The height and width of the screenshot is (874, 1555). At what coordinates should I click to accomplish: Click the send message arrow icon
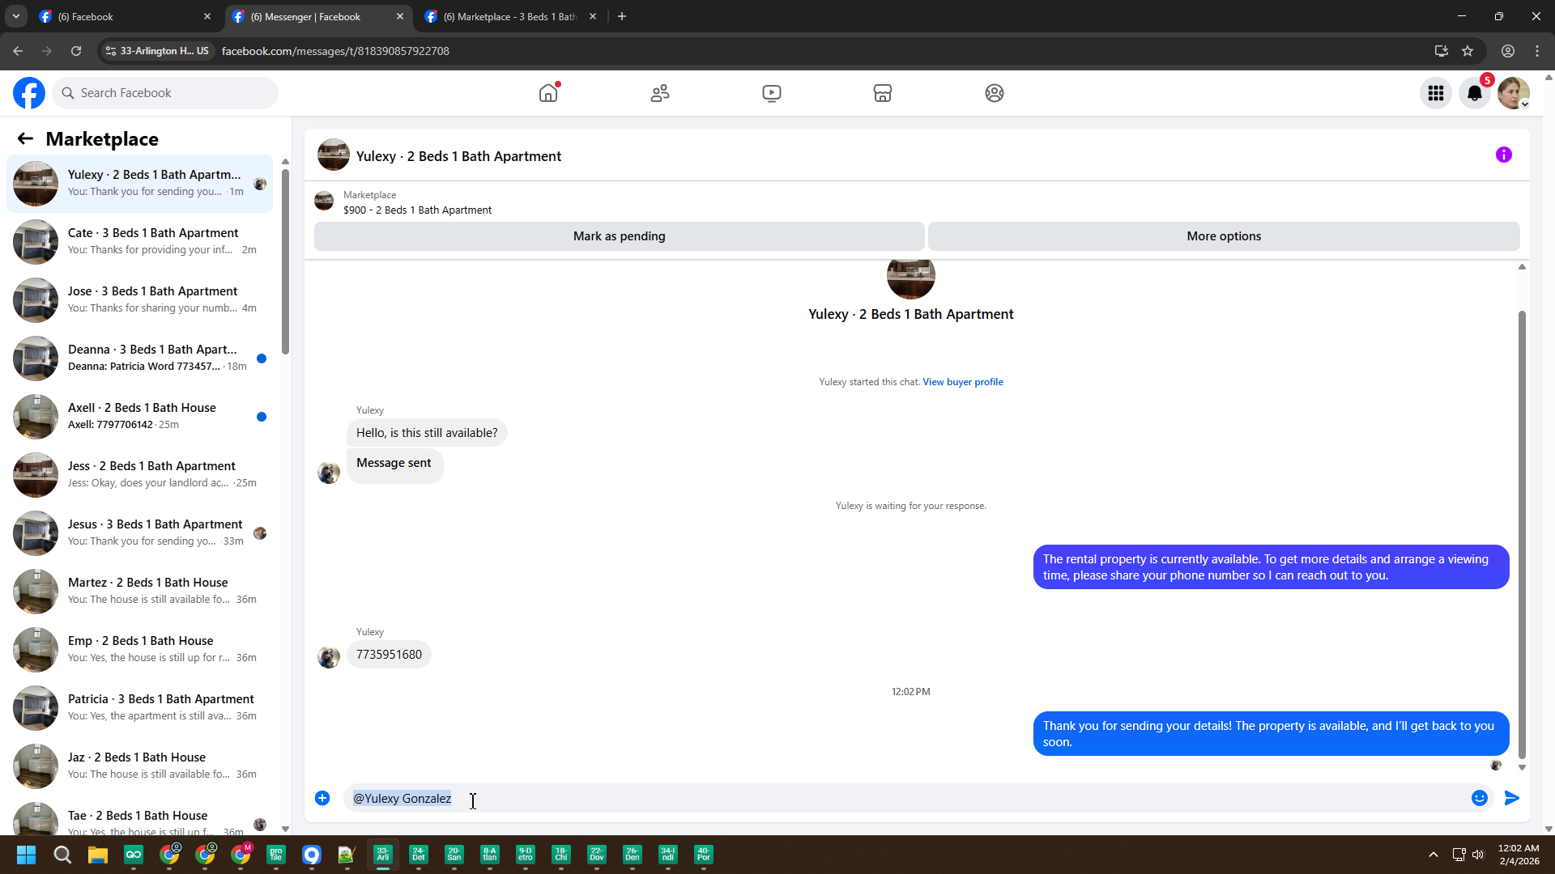(x=1511, y=799)
